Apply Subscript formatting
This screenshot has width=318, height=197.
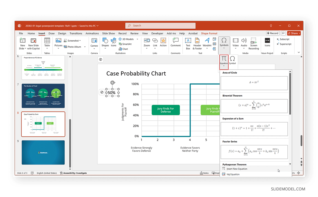click(283, 39)
